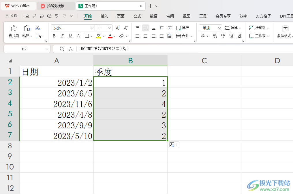Switch to the Data (数据) tab

[154, 16]
